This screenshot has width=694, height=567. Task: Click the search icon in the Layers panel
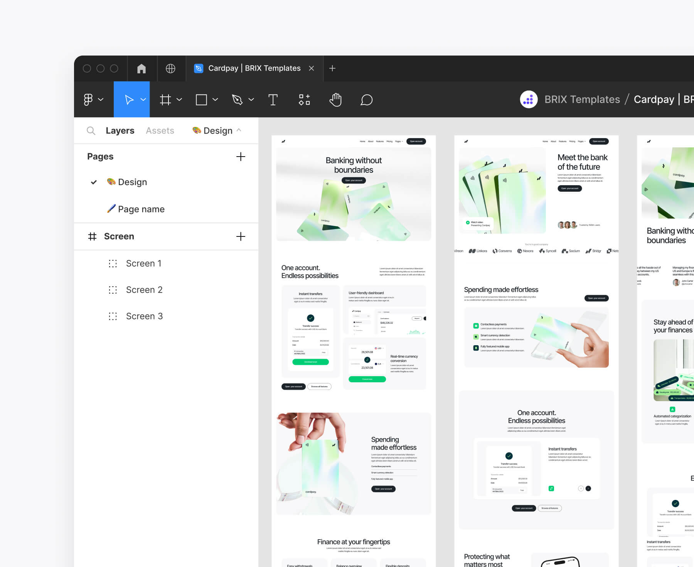click(x=91, y=130)
